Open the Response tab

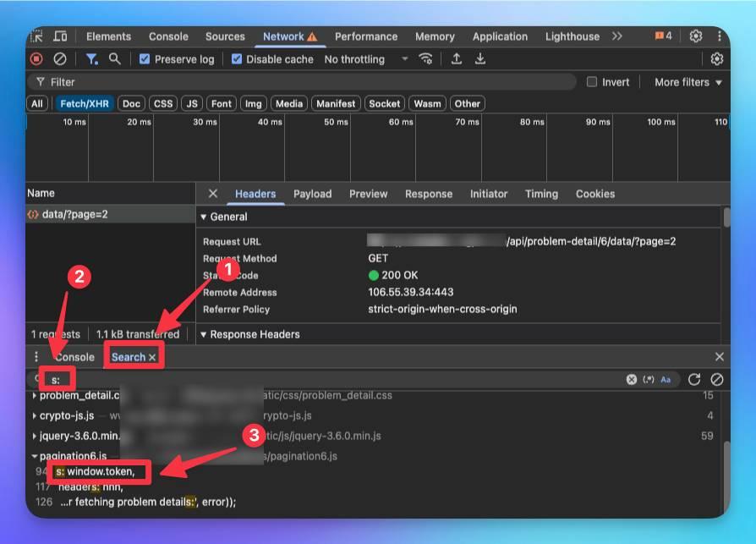[429, 194]
